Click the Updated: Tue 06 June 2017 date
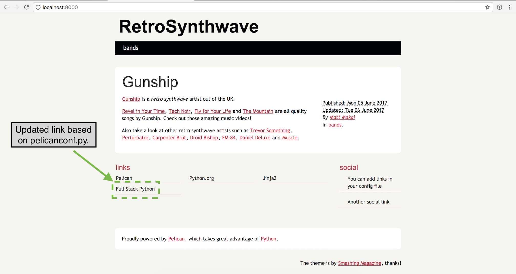Image resolution: width=516 pixels, height=274 pixels. pyautogui.click(x=353, y=110)
